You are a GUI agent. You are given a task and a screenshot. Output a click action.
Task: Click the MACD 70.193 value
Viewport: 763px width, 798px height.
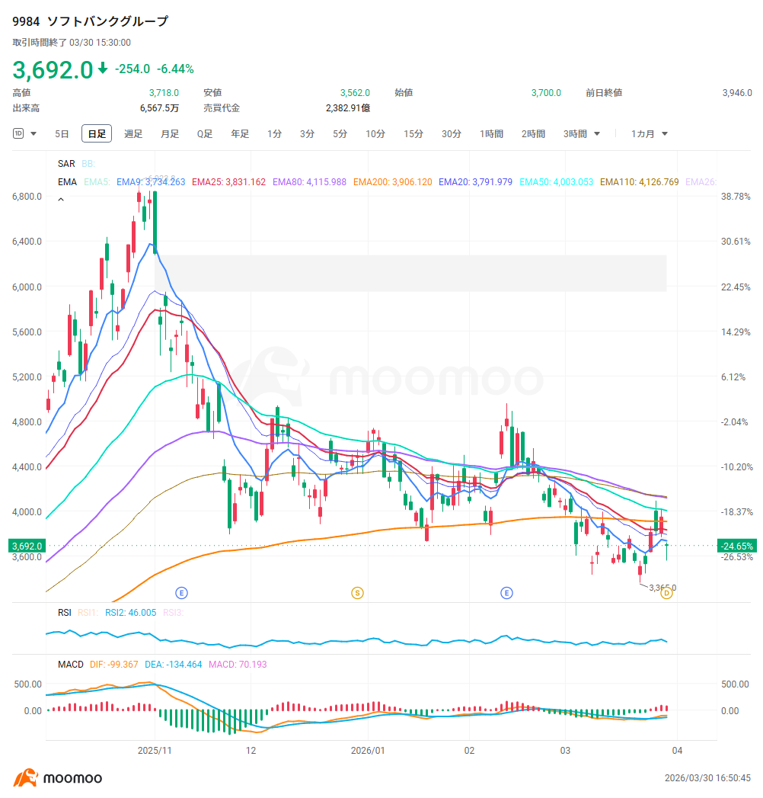pos(238,665)
